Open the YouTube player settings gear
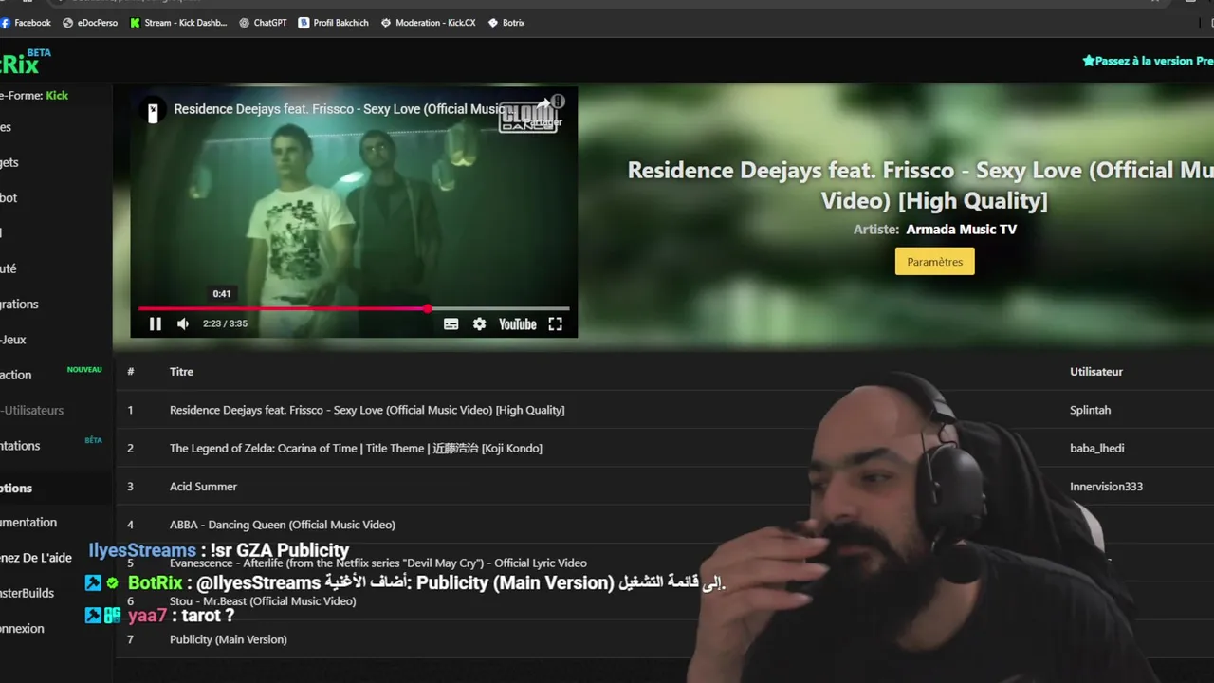The width and height of the screenshot is (1214, 683). tap(480, 323)
